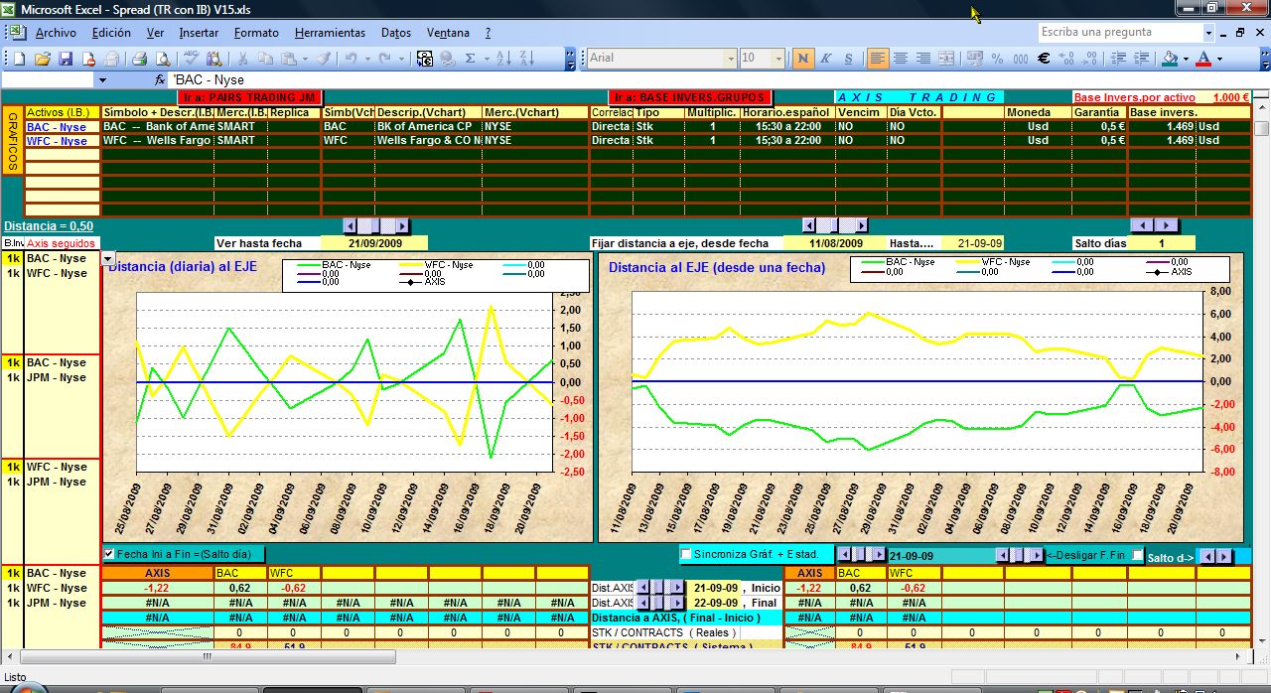Viewport: 1271px width, 693px height.
Task: Apply Euro currency style
Action: click(x=1044, y=59)
